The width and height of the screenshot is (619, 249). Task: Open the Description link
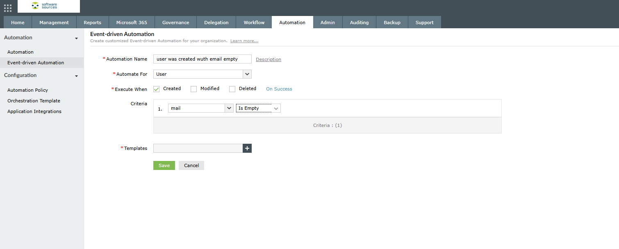click(x=268, y=59)
